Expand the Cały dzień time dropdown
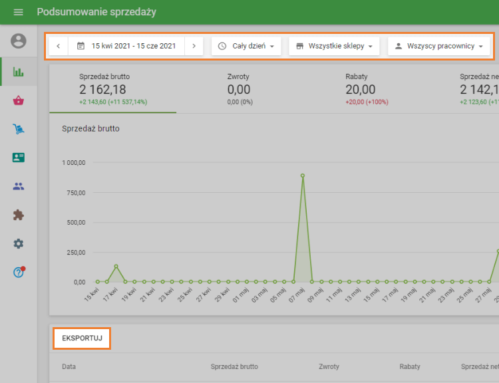The width and height of the screenshot is (499, 383). point(246,46)
